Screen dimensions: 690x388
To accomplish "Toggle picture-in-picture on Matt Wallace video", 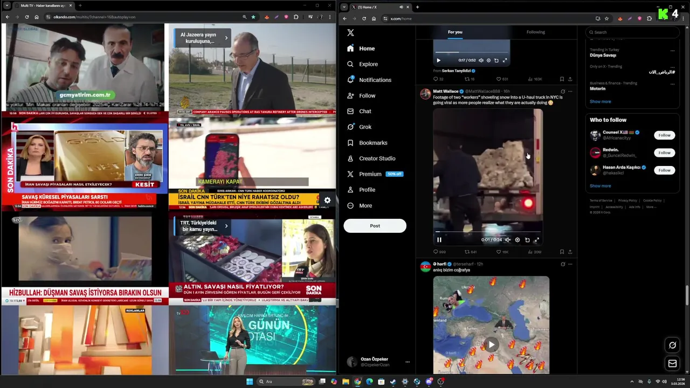I will 527,240.
